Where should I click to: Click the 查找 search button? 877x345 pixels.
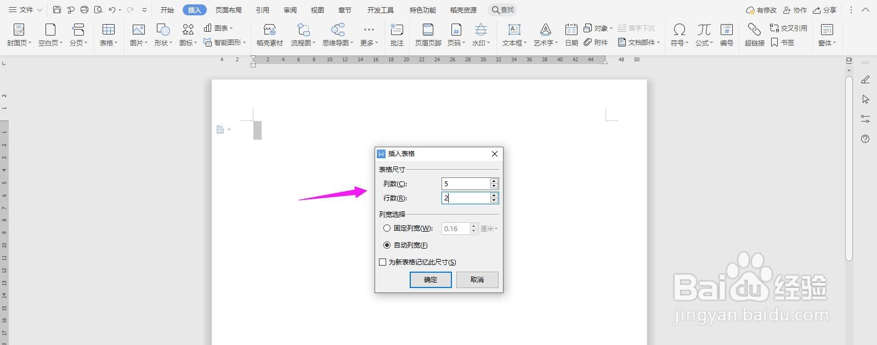(502, 10)
